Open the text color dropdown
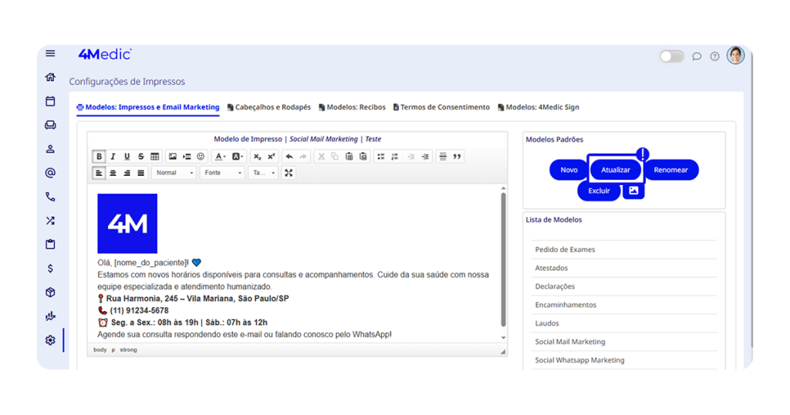Viewport: 790px width, 415px height. (221, 157)
